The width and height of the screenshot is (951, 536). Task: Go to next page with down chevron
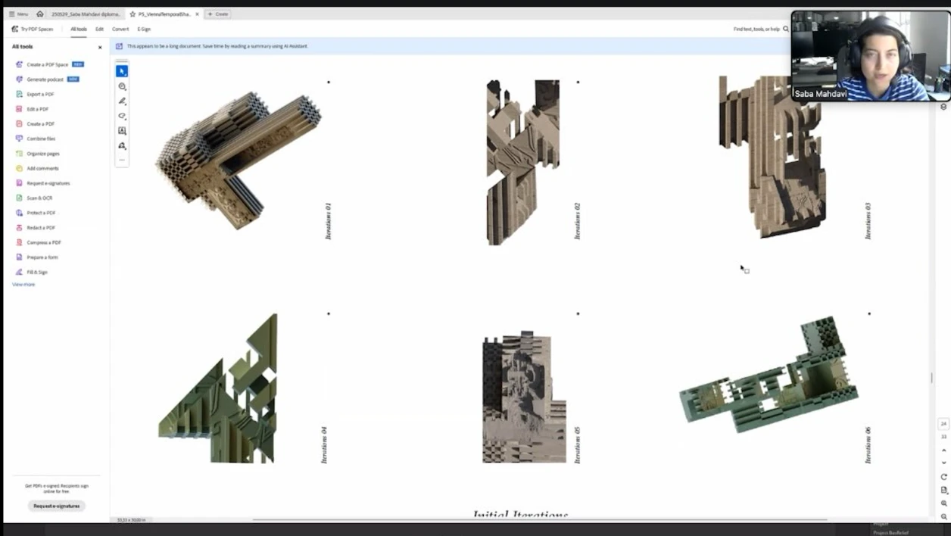(x=943, y=463)
